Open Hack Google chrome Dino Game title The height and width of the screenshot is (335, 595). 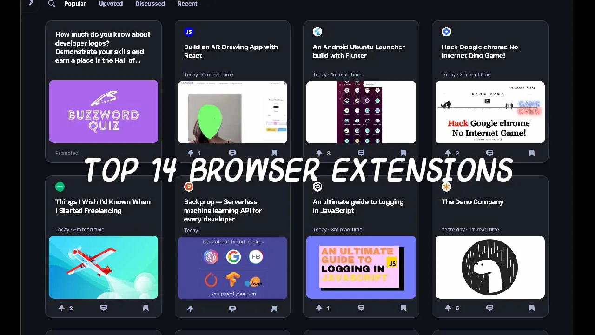[480, 51]
